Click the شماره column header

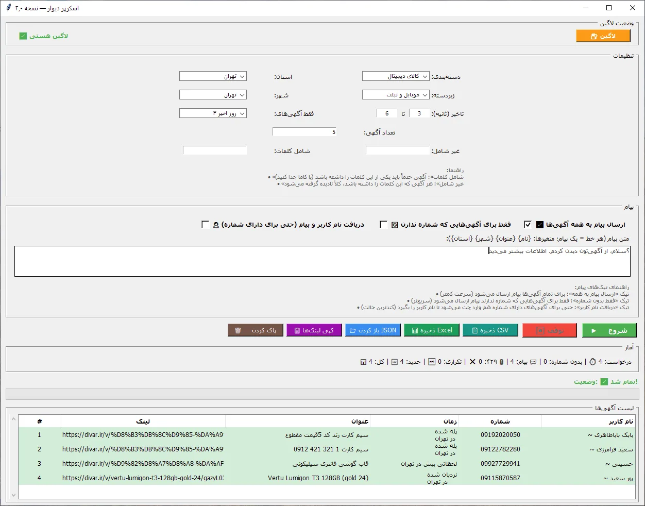coord(500,421)
